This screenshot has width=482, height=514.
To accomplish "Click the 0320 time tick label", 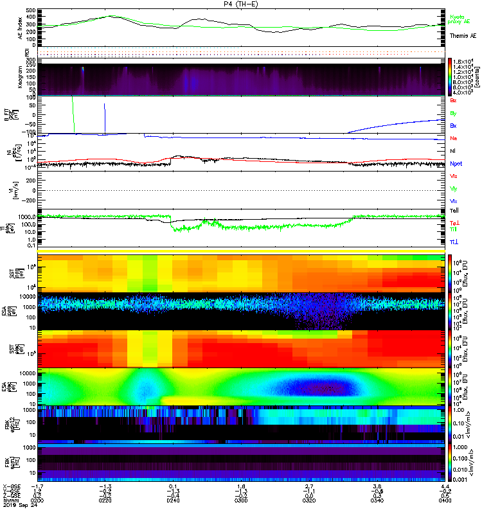I will pyautogui.click(x=309, y=501).
